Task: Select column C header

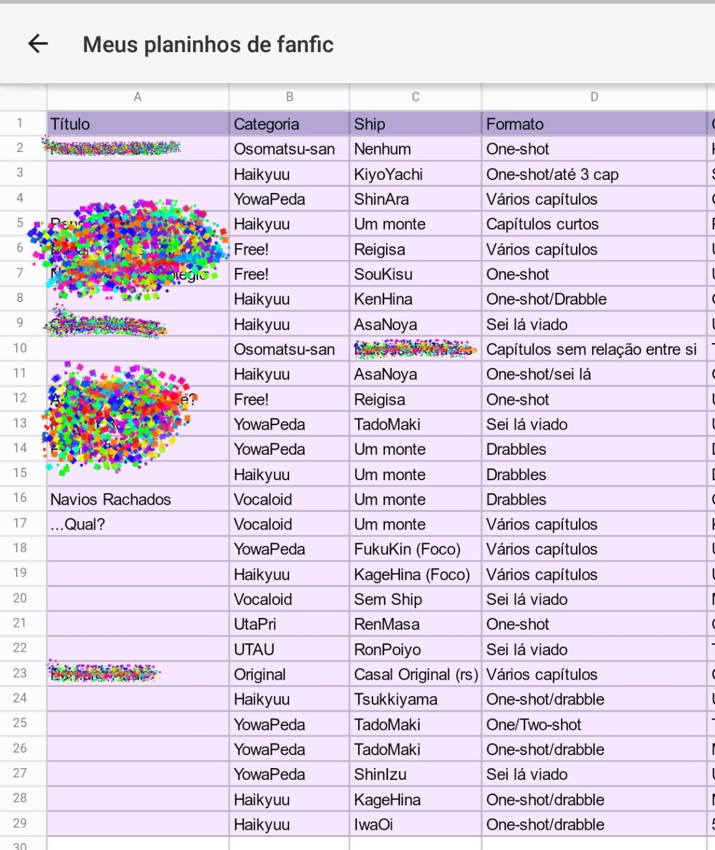Action: 415,97
